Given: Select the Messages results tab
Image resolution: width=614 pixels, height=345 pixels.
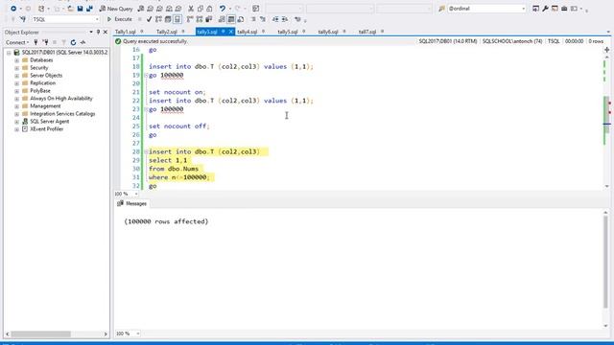Looking at the screenshot, I should click(x=132, y=204).
